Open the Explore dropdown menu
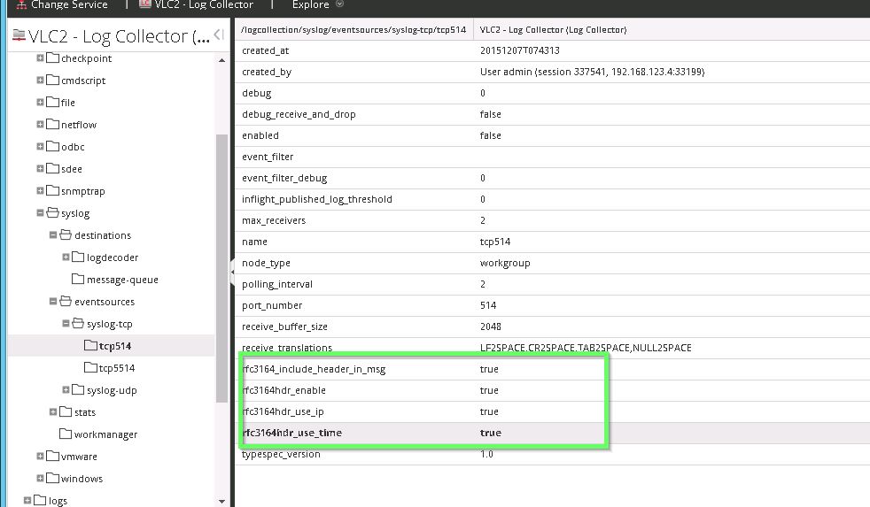The width and height of the screenshot is (870, 507). coord(317,5)
